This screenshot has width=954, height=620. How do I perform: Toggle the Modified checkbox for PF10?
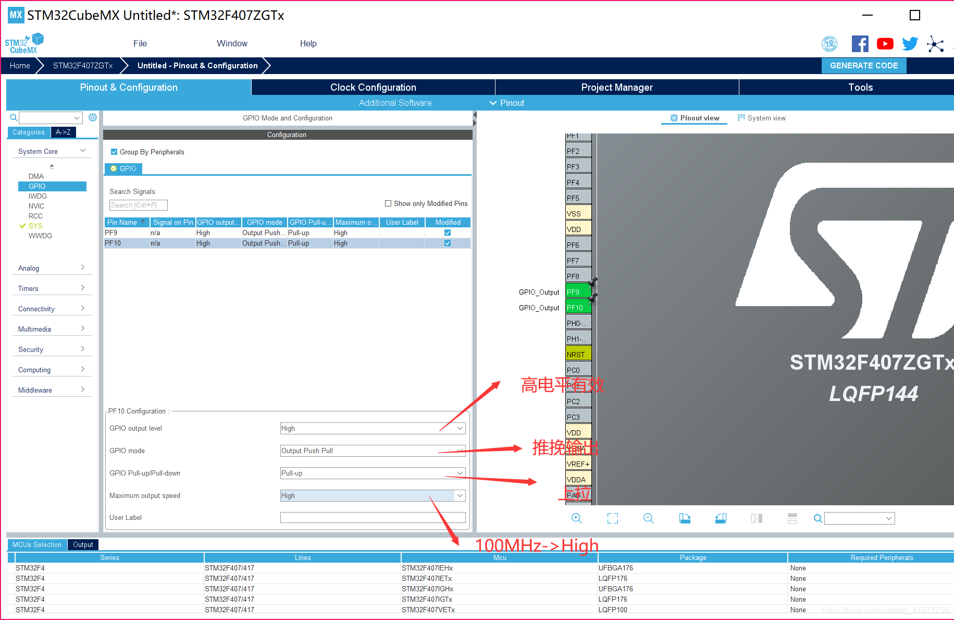448,243
